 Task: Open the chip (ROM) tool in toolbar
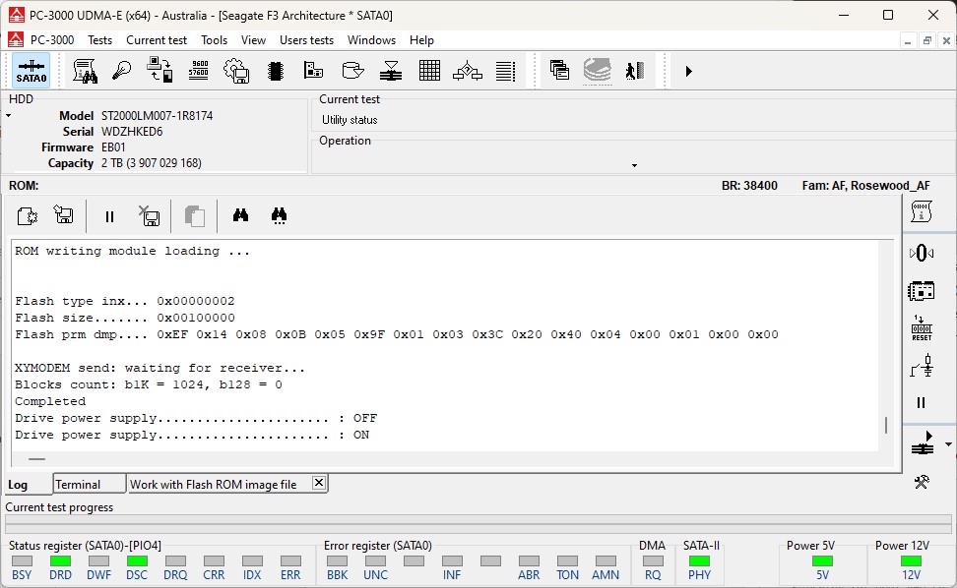tap(276, 71)
